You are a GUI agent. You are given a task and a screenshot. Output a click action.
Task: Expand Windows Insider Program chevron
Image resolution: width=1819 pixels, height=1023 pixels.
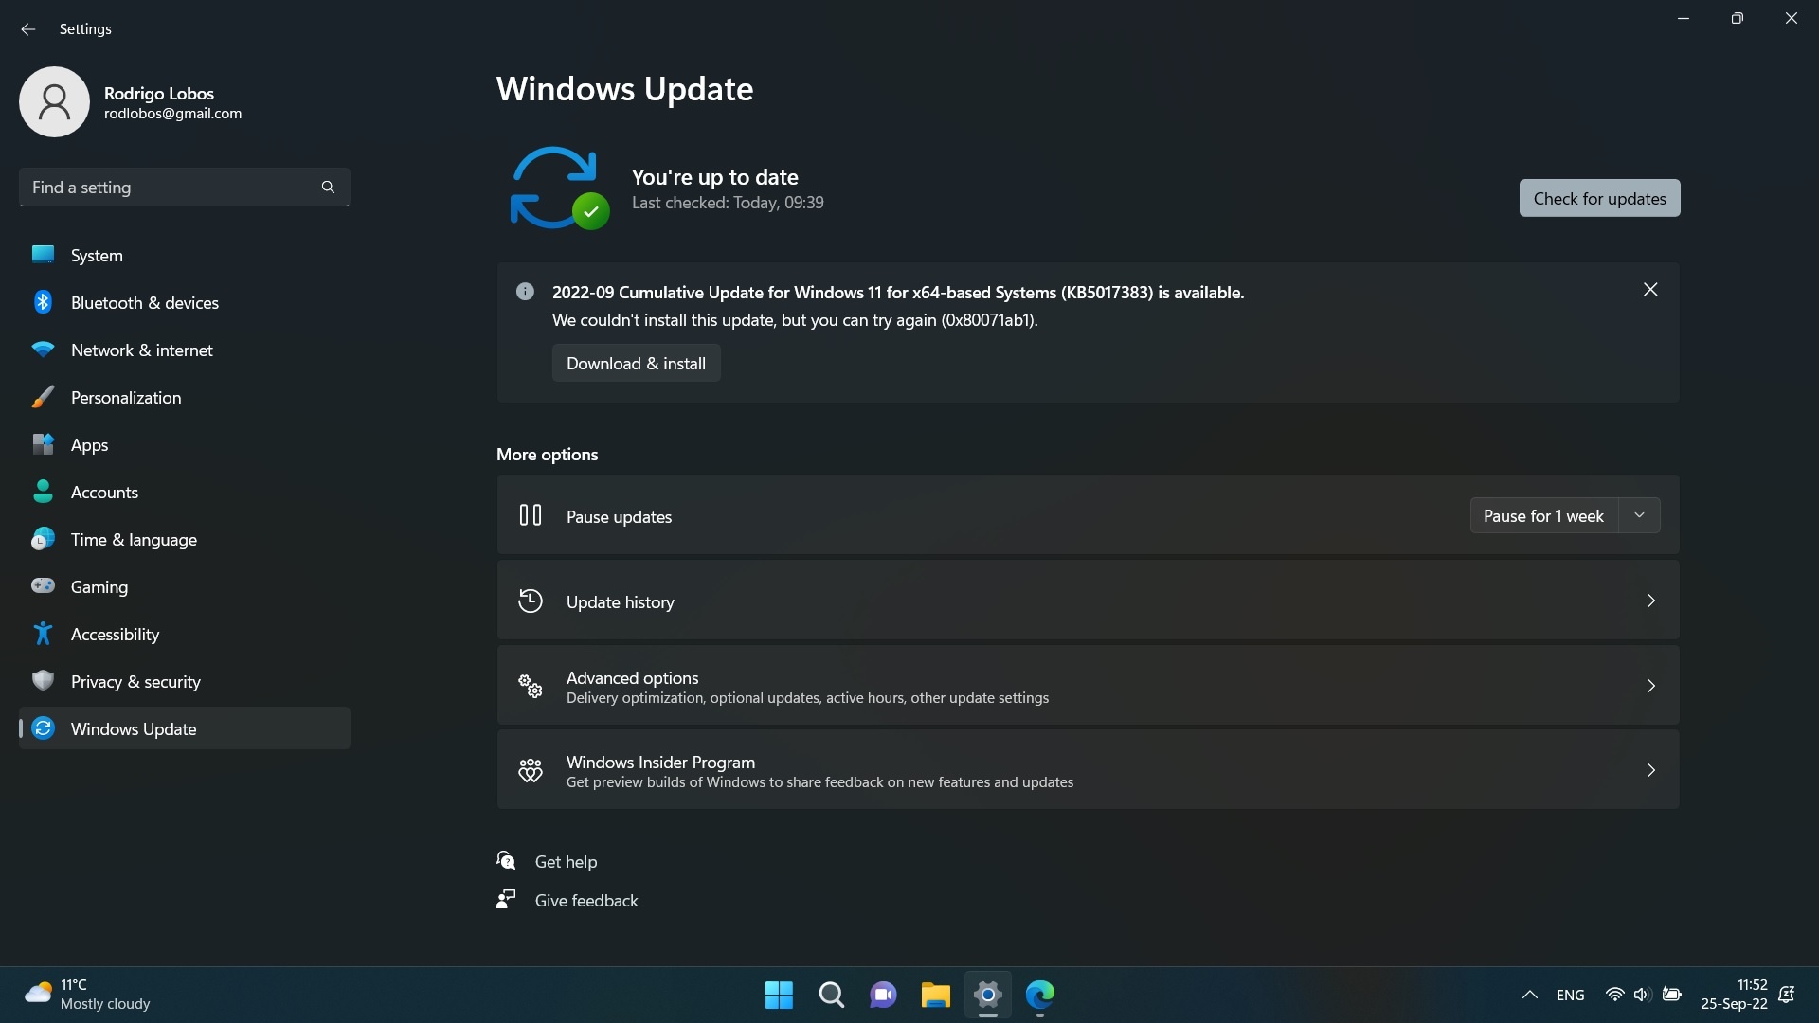pyautogui.click(x=1650, y=770)
